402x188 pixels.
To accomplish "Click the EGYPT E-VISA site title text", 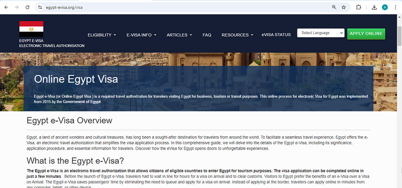I will [31, 41].
